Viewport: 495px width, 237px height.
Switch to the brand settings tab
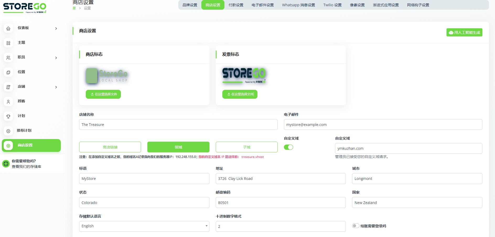coord(190,5)
